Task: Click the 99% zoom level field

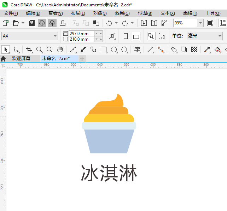Action: pyautogui.click(x=185, y=23)
